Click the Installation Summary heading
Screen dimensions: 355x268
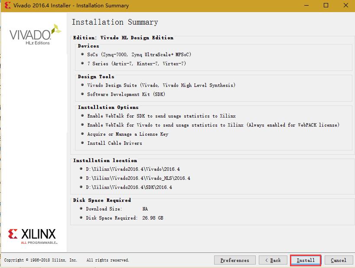pos(115,22)
